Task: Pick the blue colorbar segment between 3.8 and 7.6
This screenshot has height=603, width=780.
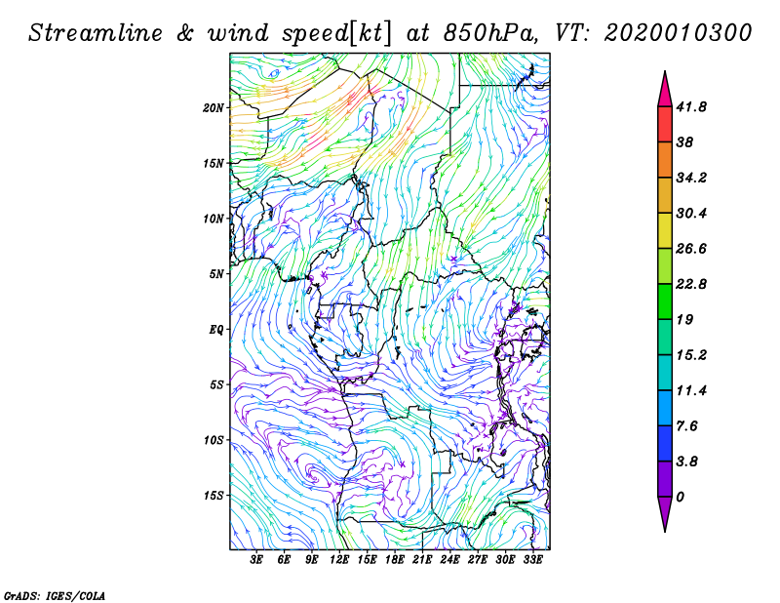Action: coord(665,443)
